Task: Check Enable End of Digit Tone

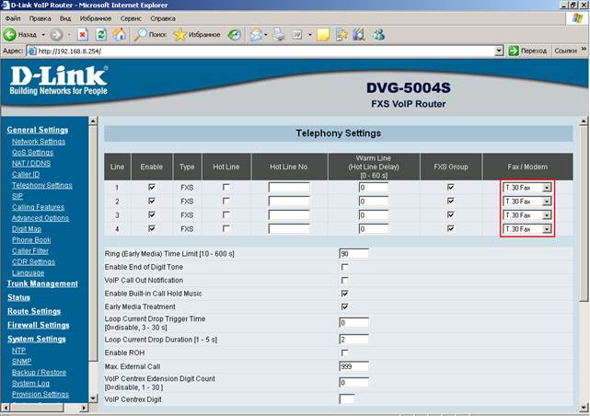Action: click(x=344, y=267)
